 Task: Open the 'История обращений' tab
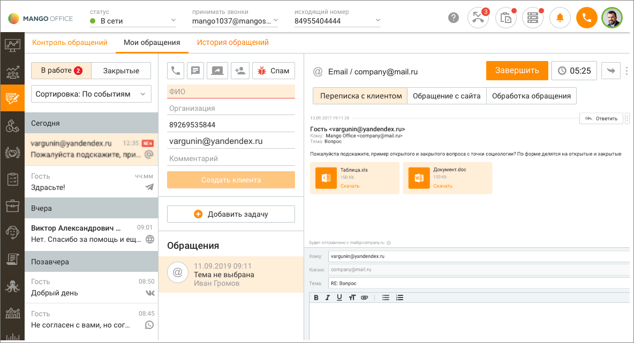(x=233, y=42)
